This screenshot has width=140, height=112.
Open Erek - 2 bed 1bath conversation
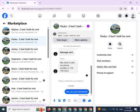click(x=24, y=90)
